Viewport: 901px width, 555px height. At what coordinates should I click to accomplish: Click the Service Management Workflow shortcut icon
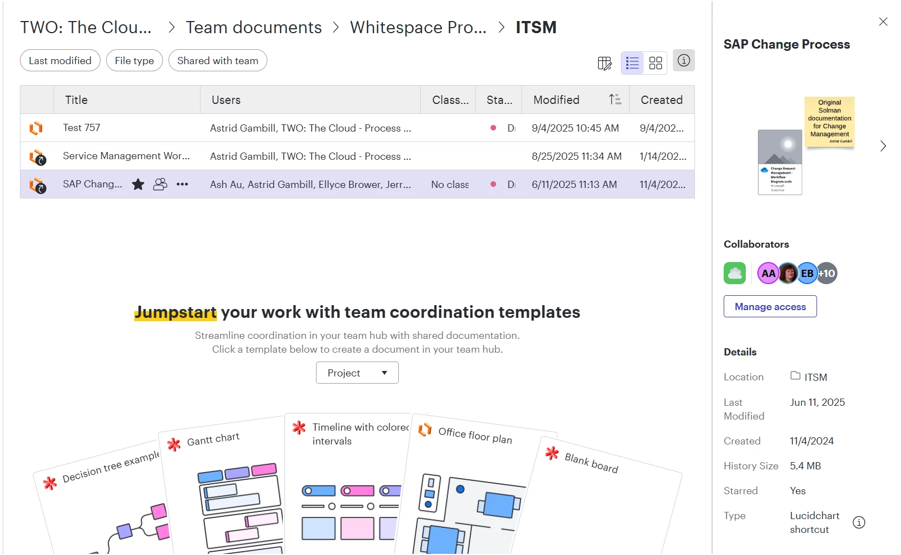37,157
